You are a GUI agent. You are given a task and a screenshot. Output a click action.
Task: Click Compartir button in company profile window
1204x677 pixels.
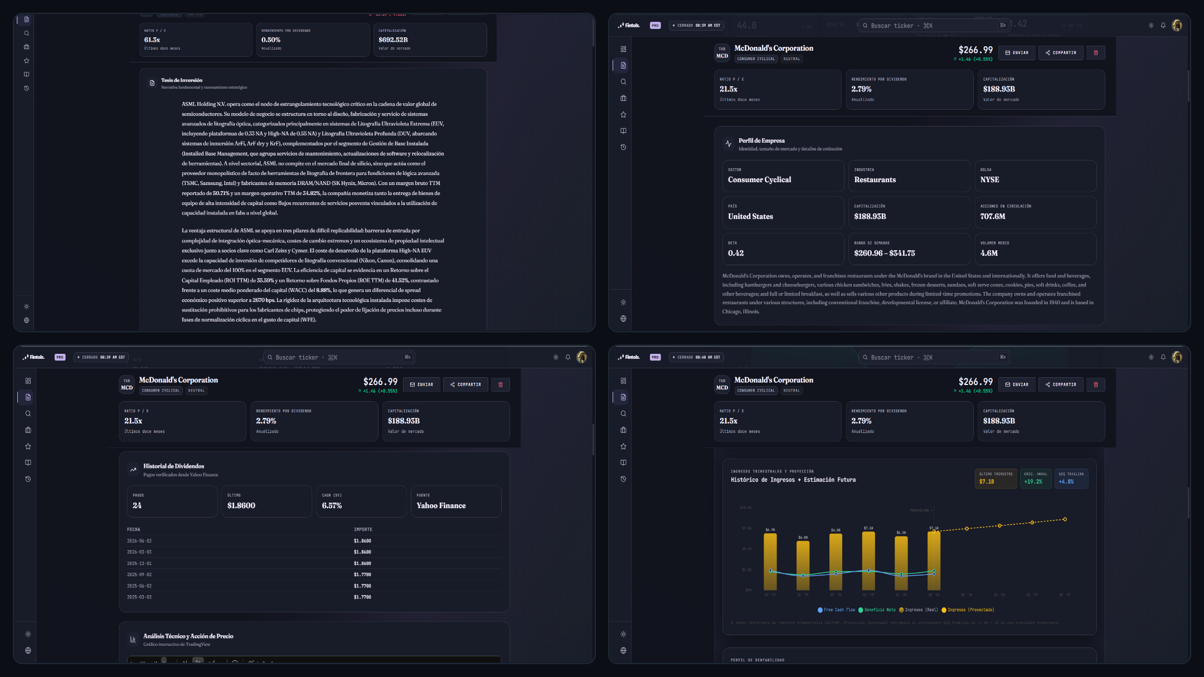(1061, 53)
